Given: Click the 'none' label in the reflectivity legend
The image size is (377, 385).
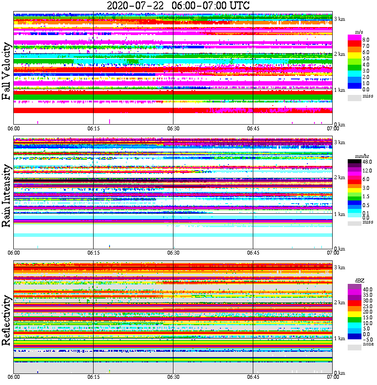Looking at the screenshot, I should 368,344.
